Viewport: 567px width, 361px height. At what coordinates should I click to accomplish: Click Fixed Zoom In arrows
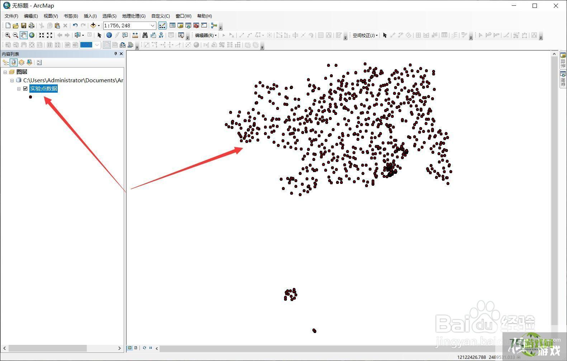click(42, 35)
